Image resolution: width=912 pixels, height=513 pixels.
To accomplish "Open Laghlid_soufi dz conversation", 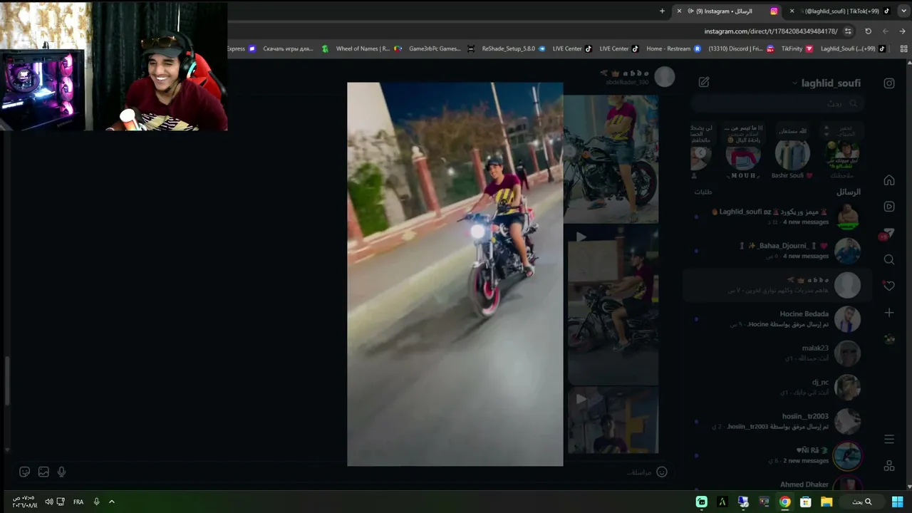I will [777, 217].
